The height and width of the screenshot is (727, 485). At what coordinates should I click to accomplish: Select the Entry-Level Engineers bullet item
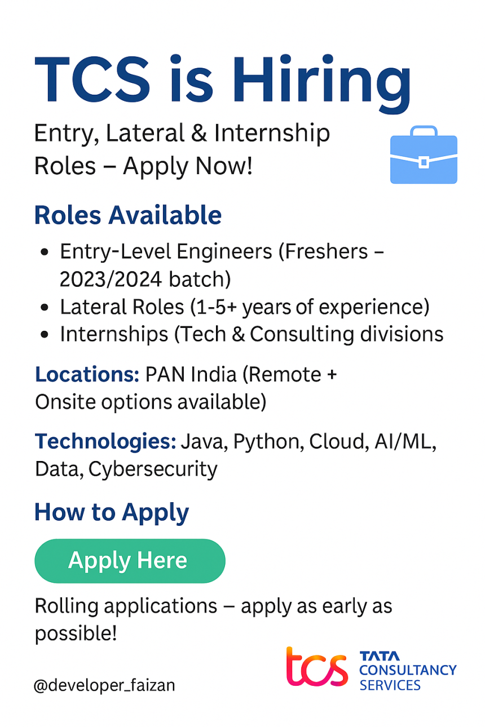tap(214, 264)
